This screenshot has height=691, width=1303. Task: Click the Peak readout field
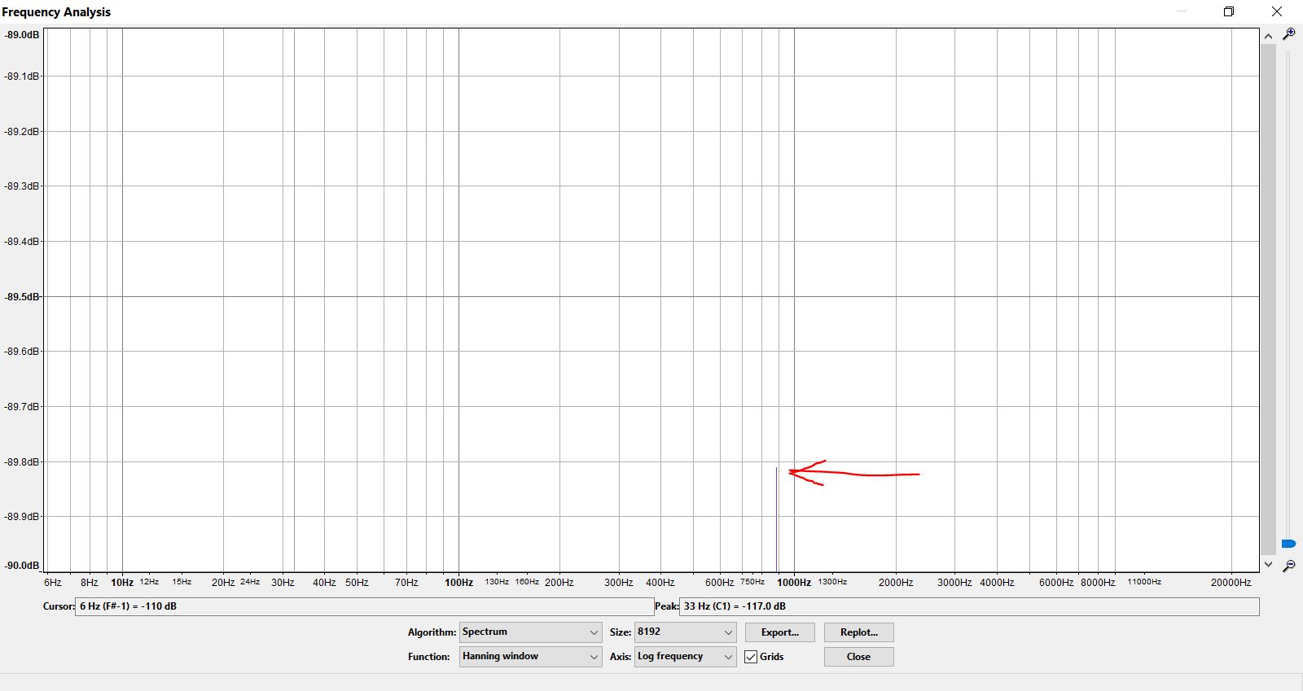click(969, 606)
